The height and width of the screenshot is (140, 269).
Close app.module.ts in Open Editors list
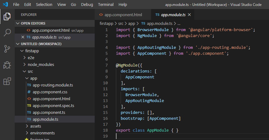(x=22, y=37)
